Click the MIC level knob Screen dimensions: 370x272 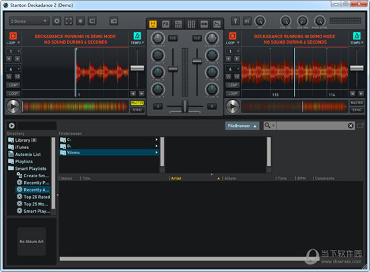[260, 21]
